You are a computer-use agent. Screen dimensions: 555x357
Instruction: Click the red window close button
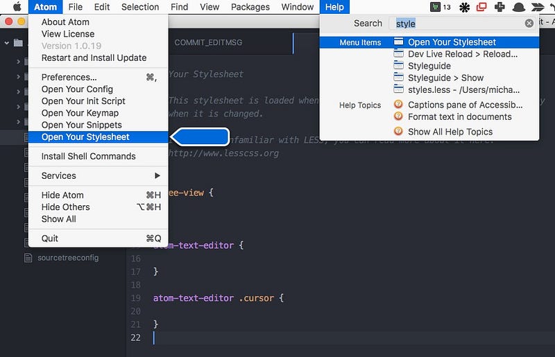pyautogui.click(x=9, y=22)
